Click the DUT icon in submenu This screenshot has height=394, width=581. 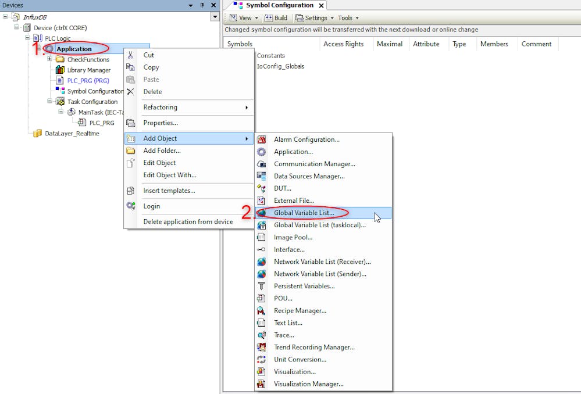click(261, 188)
